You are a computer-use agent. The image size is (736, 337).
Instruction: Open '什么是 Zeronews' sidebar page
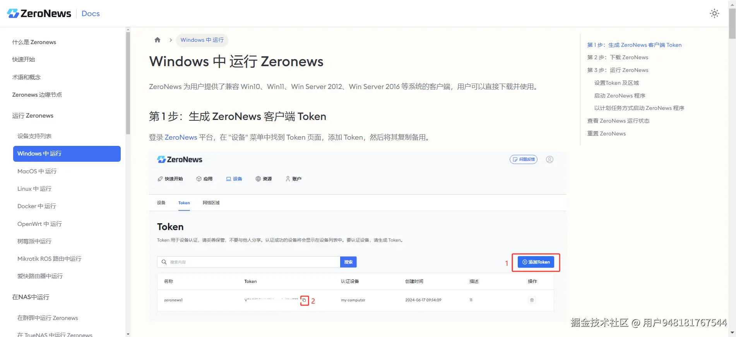34,42
